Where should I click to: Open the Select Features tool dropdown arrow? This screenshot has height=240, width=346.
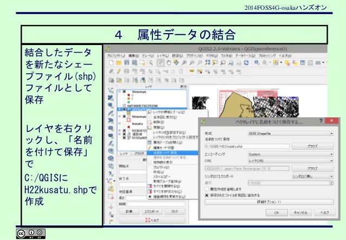[x=281, y=63]
